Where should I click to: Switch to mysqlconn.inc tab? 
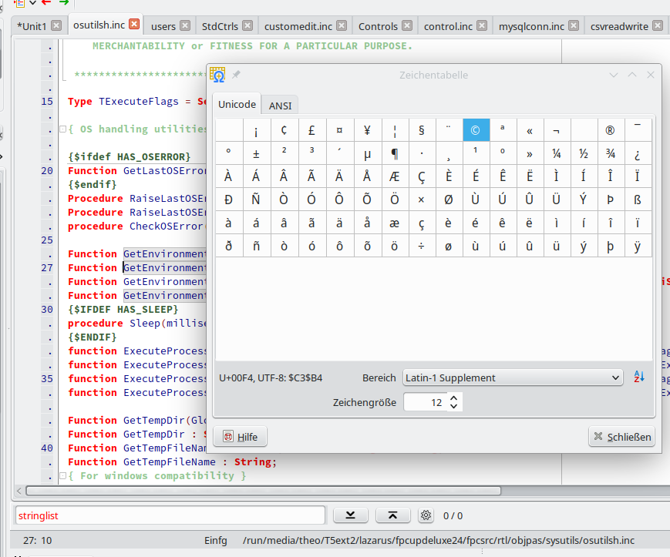click(x=531, y=26)
